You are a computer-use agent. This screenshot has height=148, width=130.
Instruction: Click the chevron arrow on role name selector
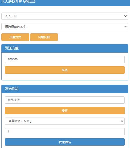click(125, 26)
